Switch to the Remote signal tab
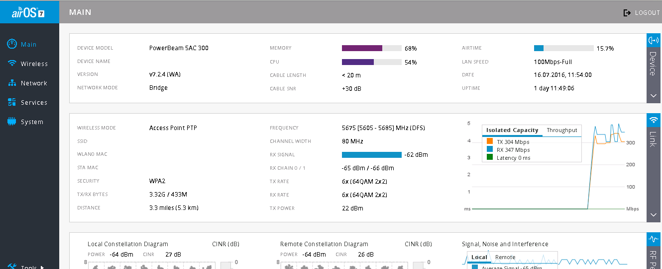Screen dimensions: 662x269 [505, 257]
